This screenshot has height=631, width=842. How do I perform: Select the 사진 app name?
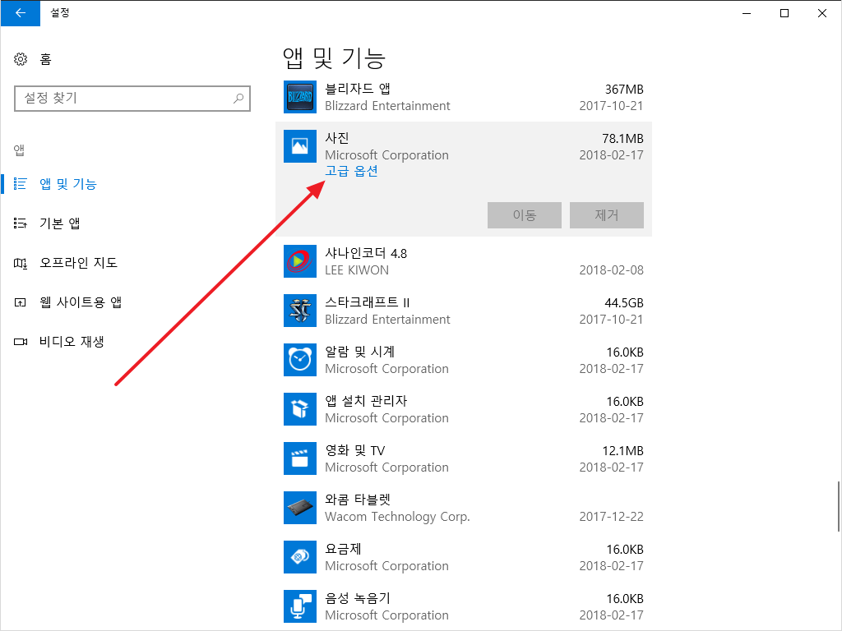pos(337,138)
